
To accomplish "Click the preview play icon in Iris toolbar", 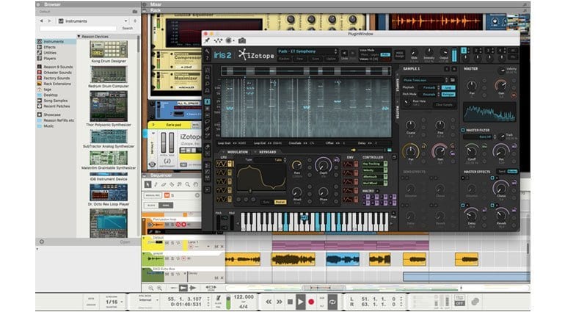I will pos(208,189).
